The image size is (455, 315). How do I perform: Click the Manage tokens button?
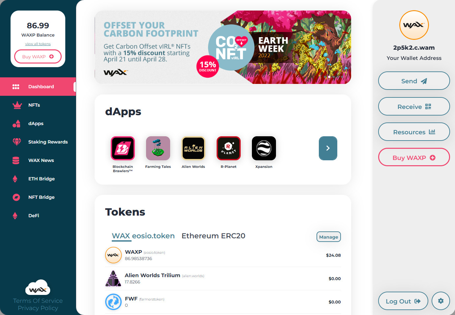pos(329,237)
